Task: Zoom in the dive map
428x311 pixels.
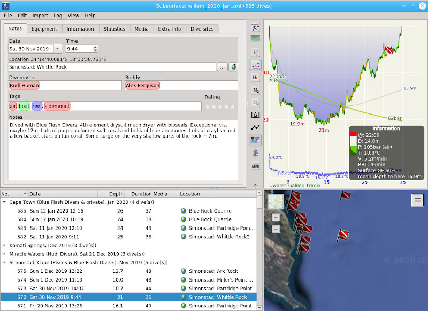Action: (x=276, y=217)
